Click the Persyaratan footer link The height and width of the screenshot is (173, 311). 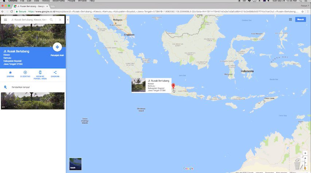point(269,172)
